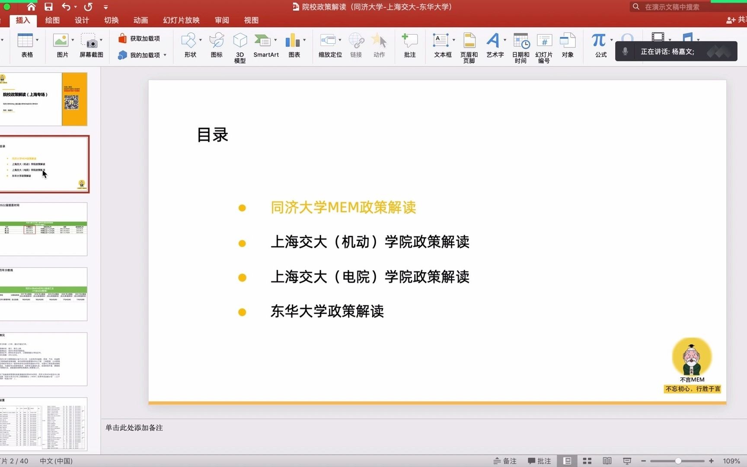Expand the picture dropdown arrow
The image size is (747, 467).
pyautogui.click(x=73, y=40)
